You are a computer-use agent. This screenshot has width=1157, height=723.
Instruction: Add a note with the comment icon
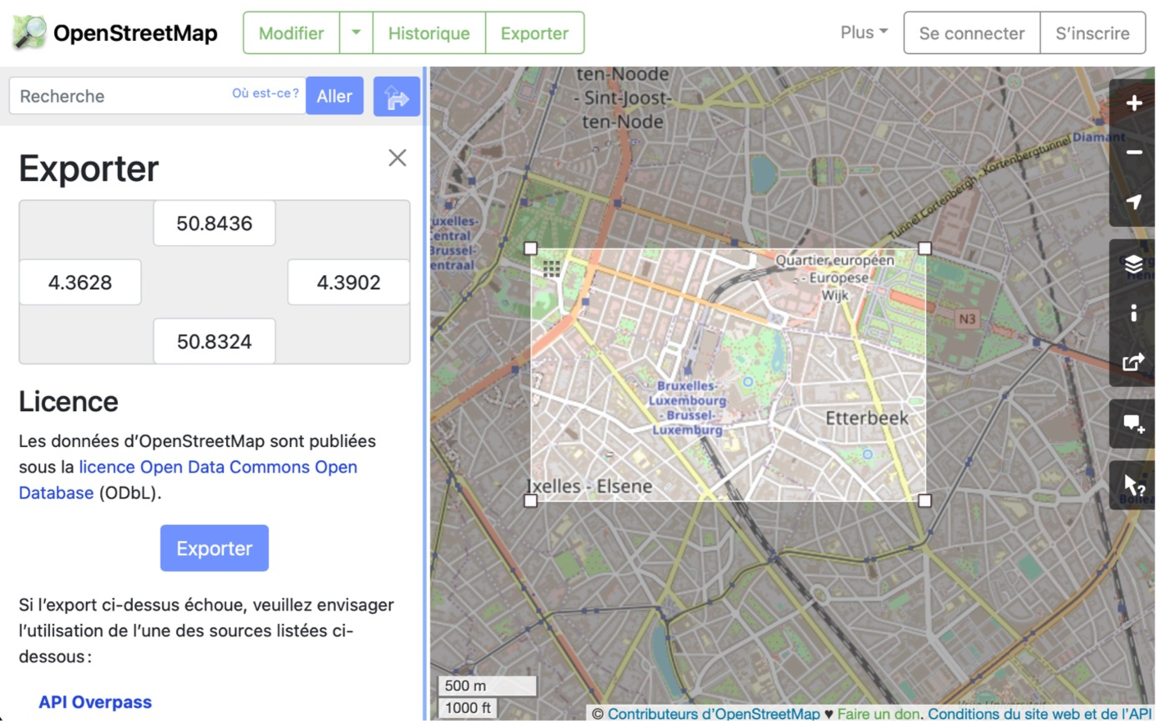tap(1133, 423)
